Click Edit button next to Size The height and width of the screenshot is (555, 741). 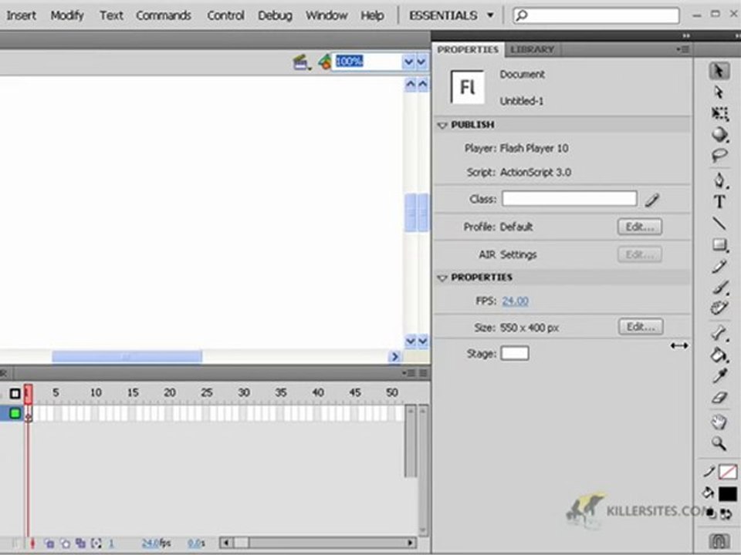click(641, 327)
